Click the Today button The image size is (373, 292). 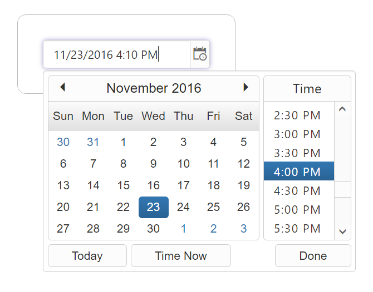(x=87, y=256)
